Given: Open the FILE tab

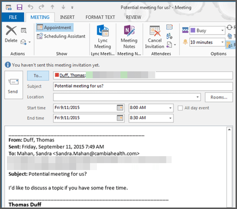Looking at the screenshot, I should click(x=13, y=17).
